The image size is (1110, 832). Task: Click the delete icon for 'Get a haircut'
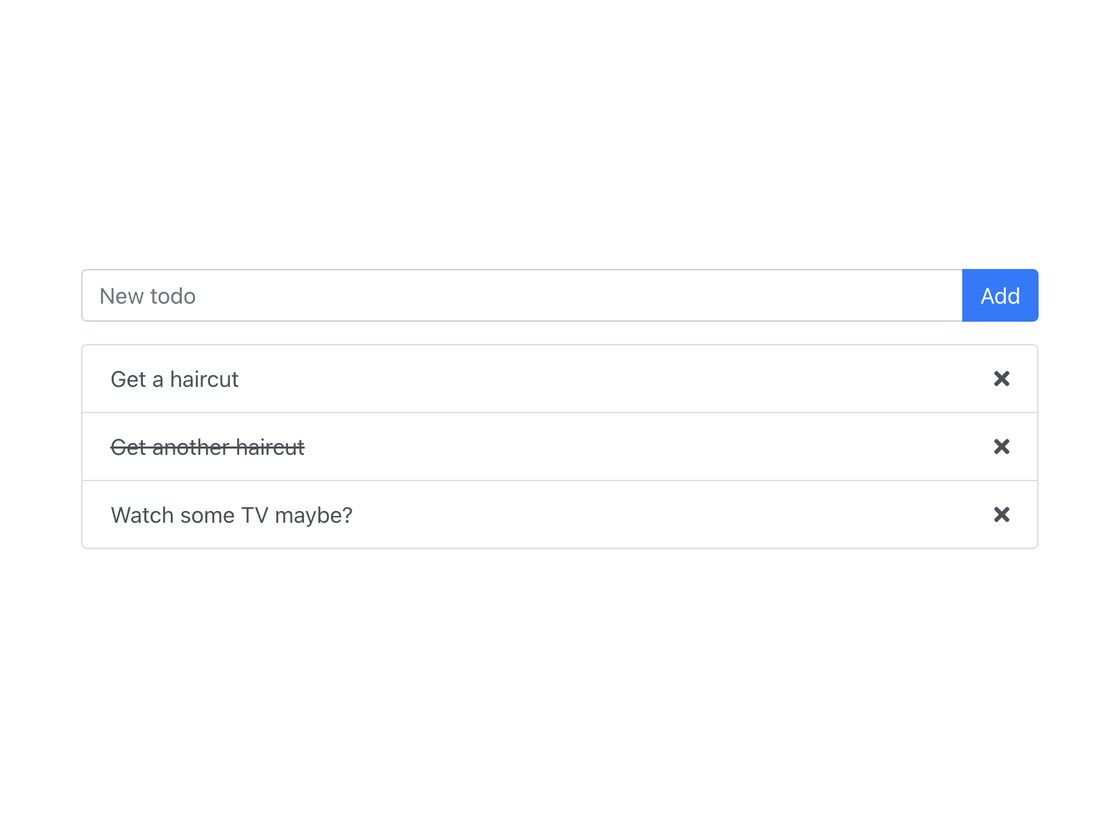click(x=1001, y=379)
